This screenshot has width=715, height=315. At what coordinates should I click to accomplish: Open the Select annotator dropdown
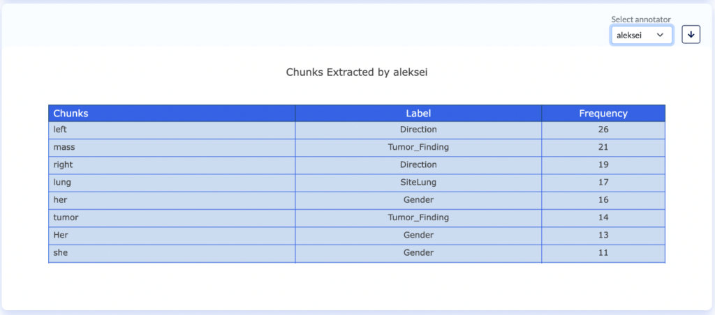(641, 35)
